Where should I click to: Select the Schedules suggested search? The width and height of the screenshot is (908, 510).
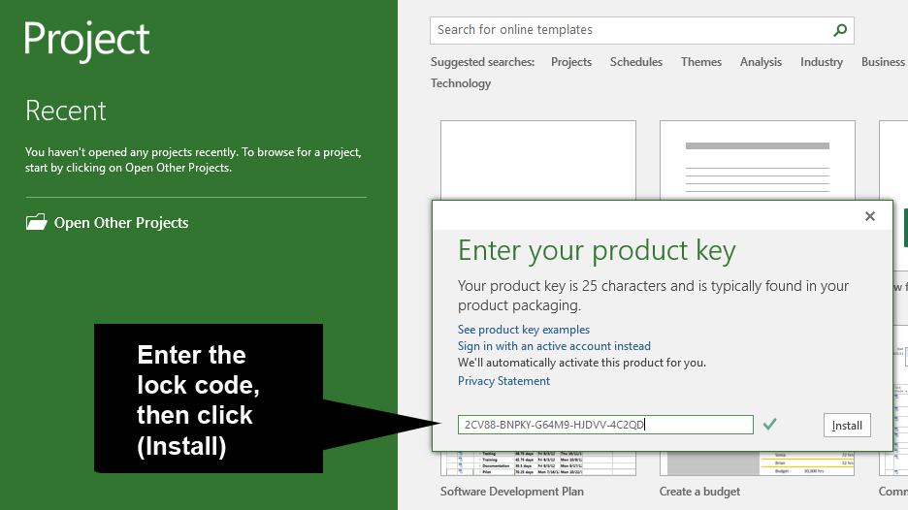[x=635, y=62]
